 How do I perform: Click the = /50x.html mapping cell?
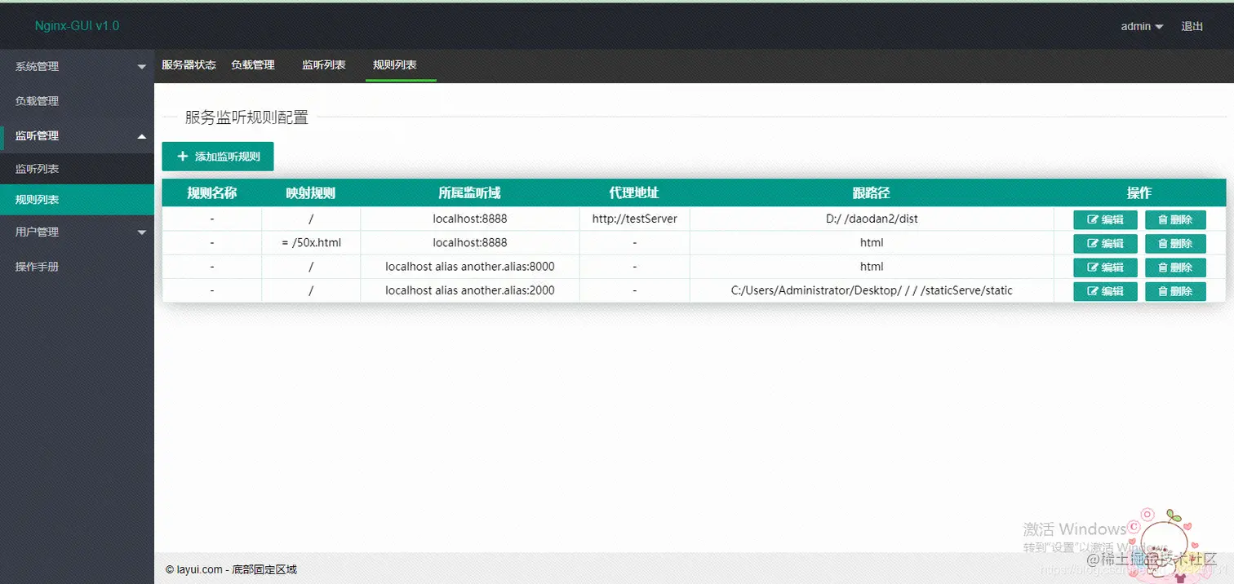[x=311, y=243]
